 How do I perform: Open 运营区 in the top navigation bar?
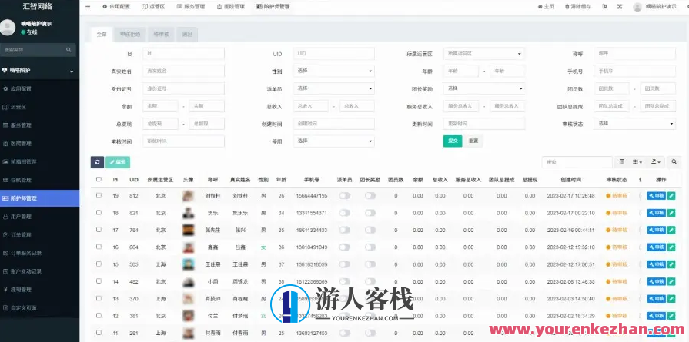[153, 7]
